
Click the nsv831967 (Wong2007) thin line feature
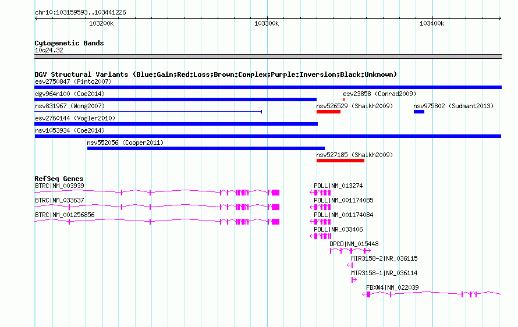[x=148, y=112]
